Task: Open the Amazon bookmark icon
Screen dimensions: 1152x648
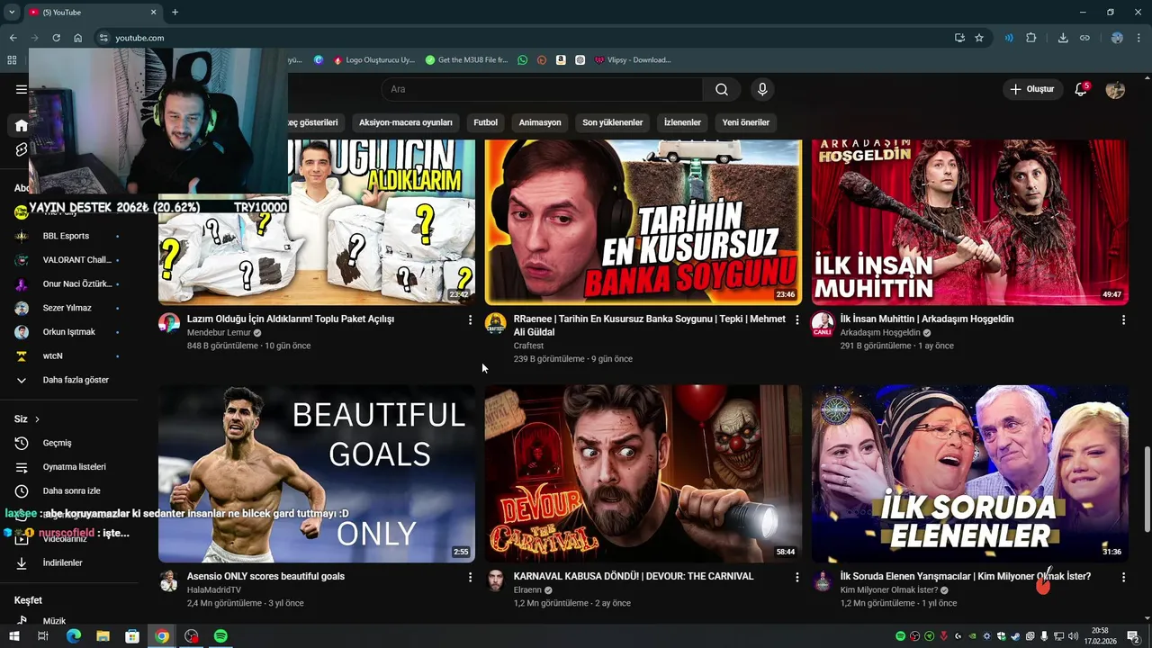Action: click(x=561, y=60)
